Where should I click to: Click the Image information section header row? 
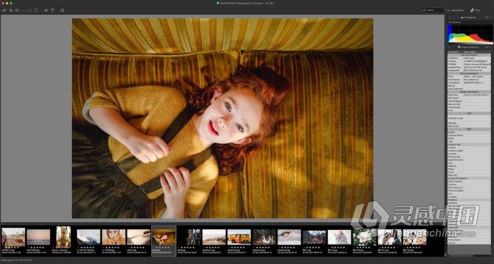tap(469, 92)
